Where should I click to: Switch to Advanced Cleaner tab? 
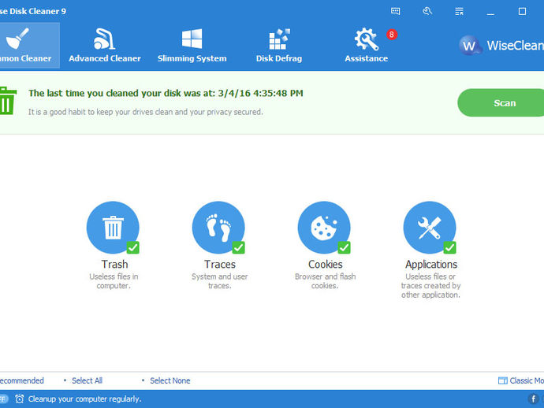104,46
